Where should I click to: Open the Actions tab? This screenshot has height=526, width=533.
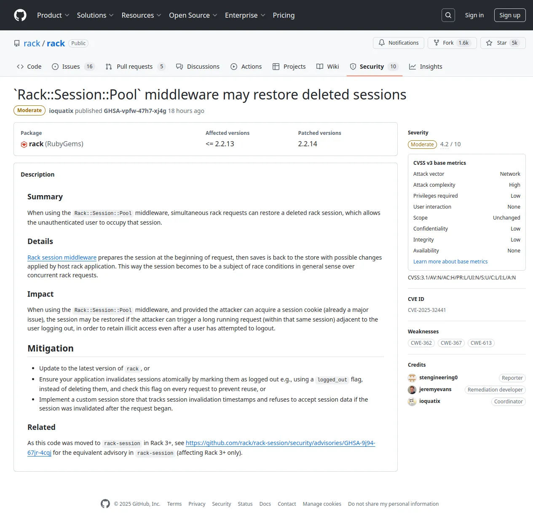(246, 67)
